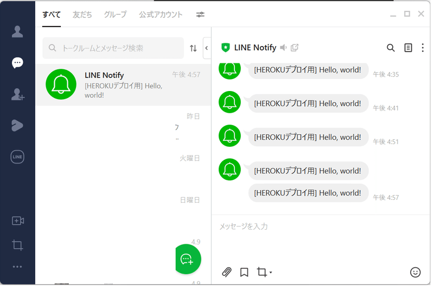434x292 pixels.
Task: Open bell avatar beside 午後 4:51 message
Action: (x=229, y=136)
